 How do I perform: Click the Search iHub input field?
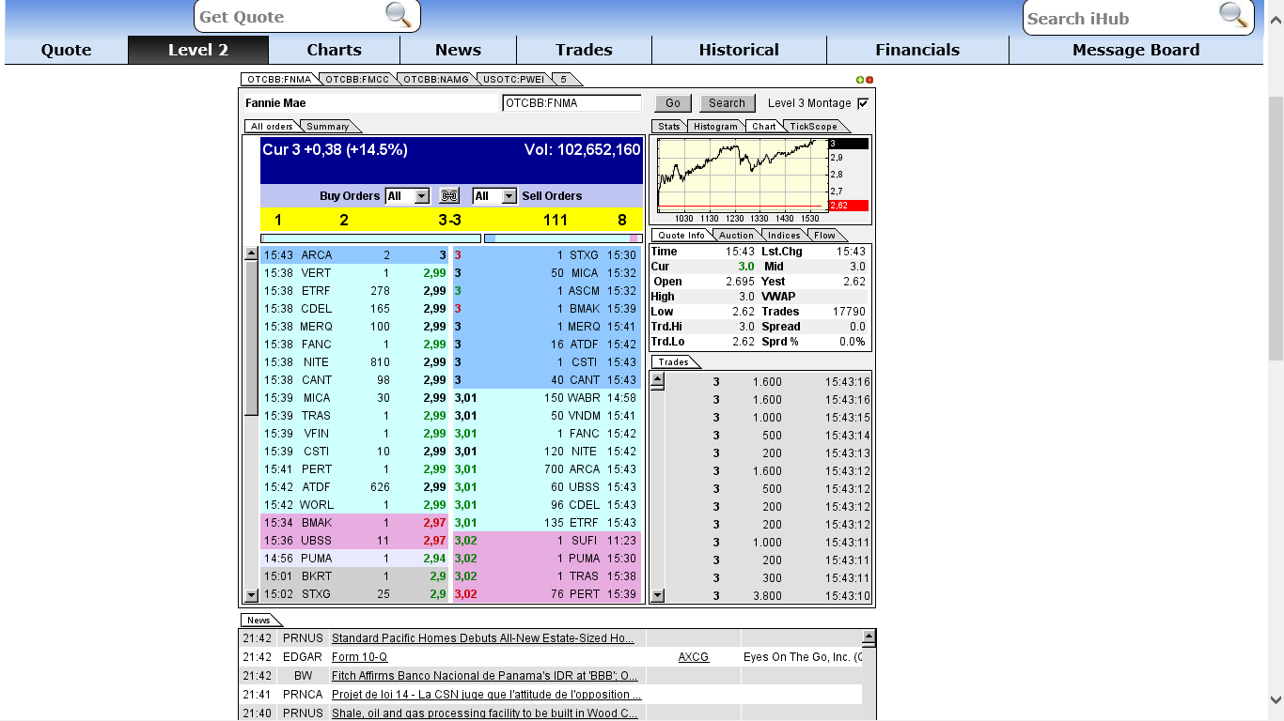click(1121, 18)
